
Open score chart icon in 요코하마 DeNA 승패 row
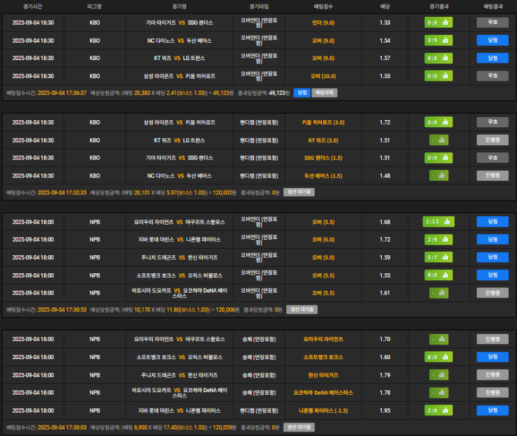pyautogui.click(x=439, y=393)
